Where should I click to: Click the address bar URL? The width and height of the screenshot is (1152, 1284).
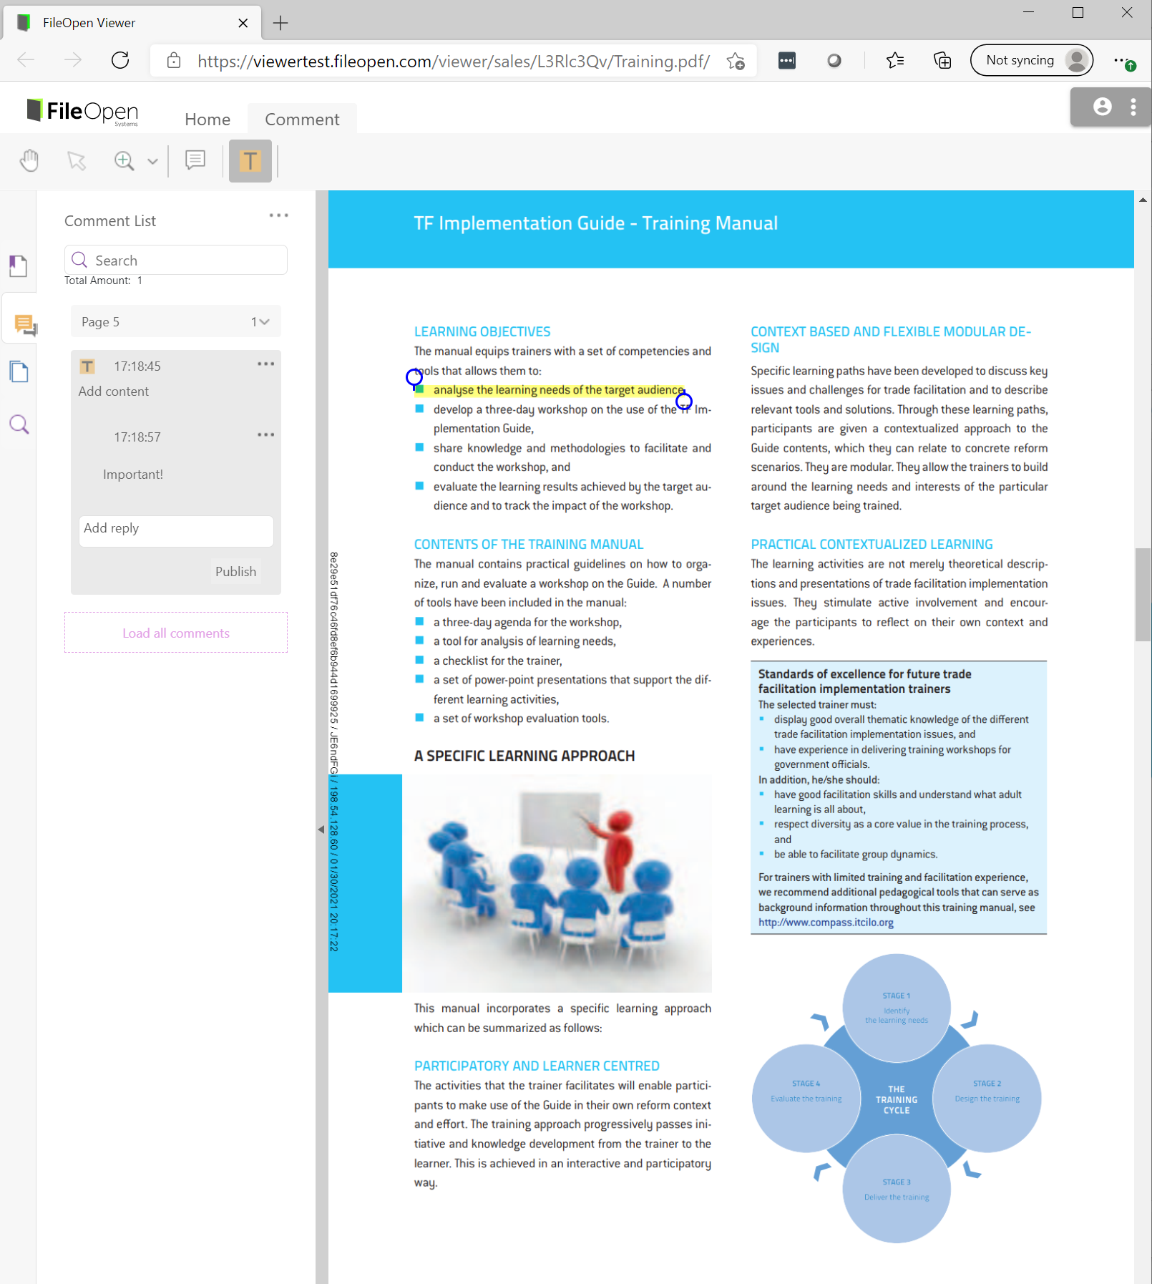coord(454,62)
